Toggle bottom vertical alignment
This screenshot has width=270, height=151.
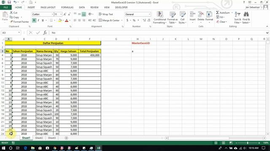[84, 14]
